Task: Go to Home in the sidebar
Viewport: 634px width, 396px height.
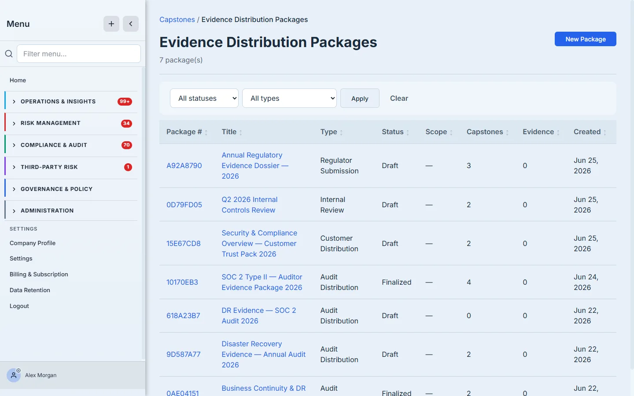Action: pos(18,80)
